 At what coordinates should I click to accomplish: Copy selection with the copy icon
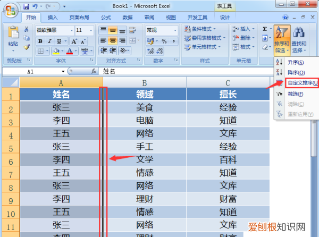point(27,38)
